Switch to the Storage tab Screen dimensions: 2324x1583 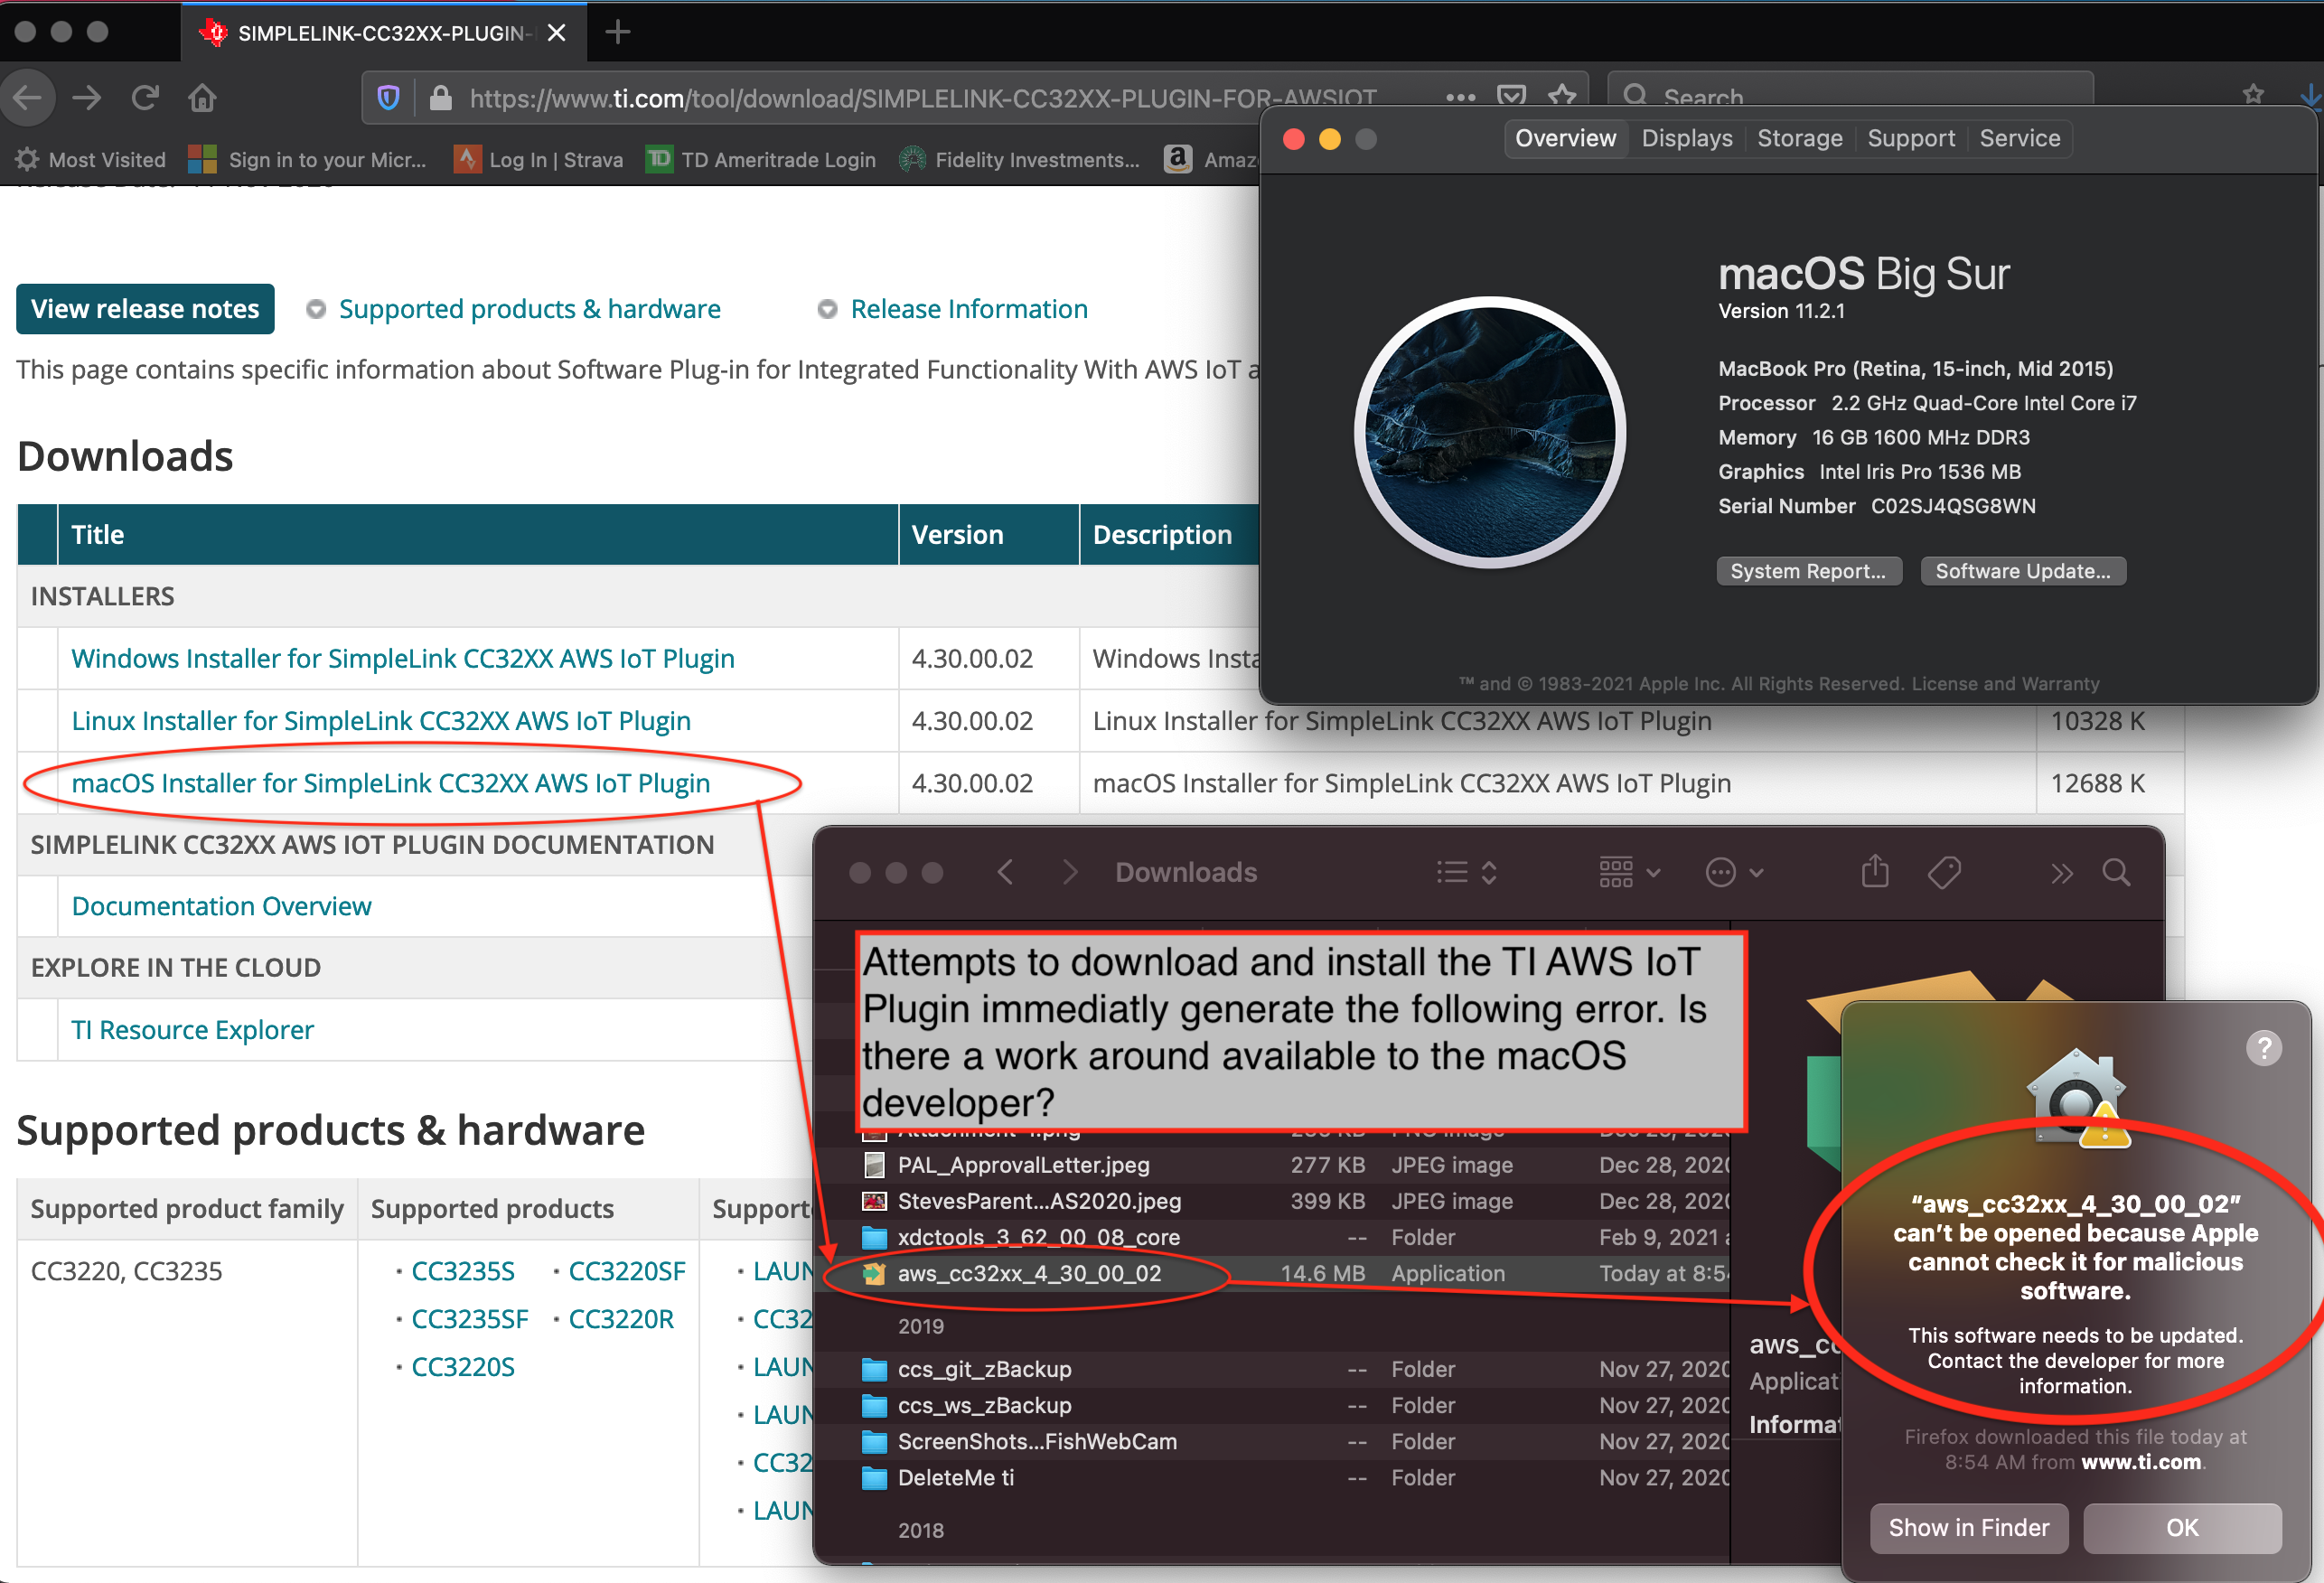[1799, 138]
